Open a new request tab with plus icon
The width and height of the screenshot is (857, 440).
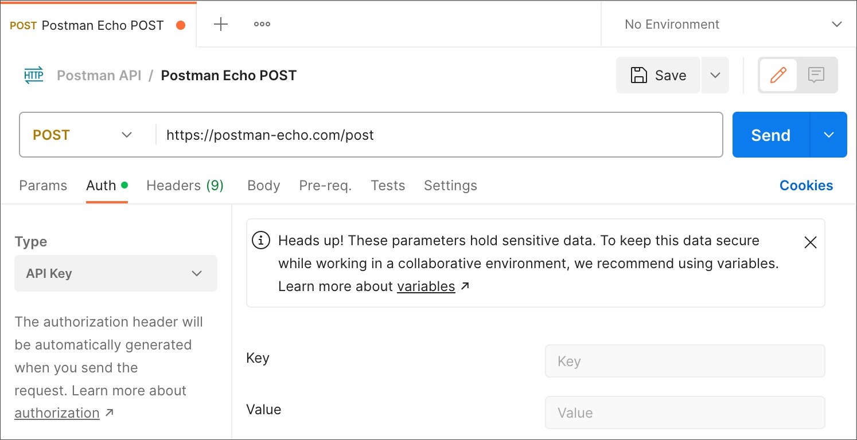click(x=220, y=24)
